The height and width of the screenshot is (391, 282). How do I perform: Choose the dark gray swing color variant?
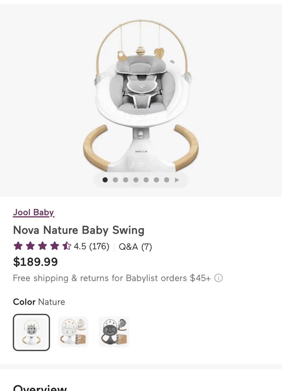(114, 332)
